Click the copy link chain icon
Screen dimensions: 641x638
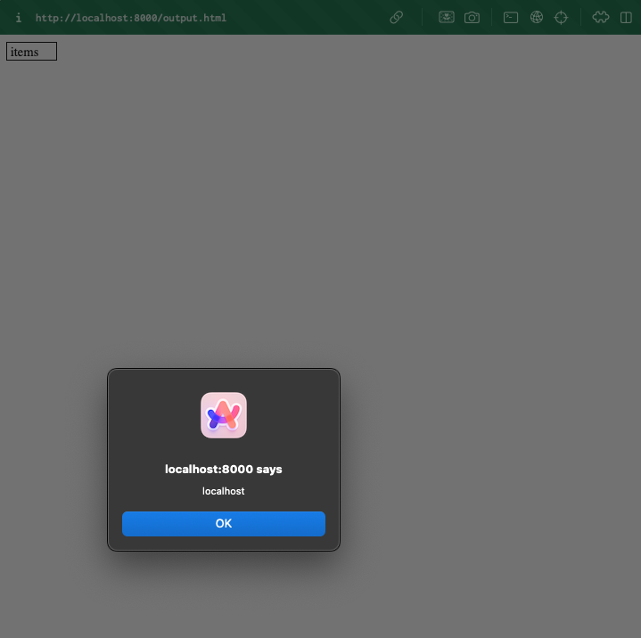396,18
